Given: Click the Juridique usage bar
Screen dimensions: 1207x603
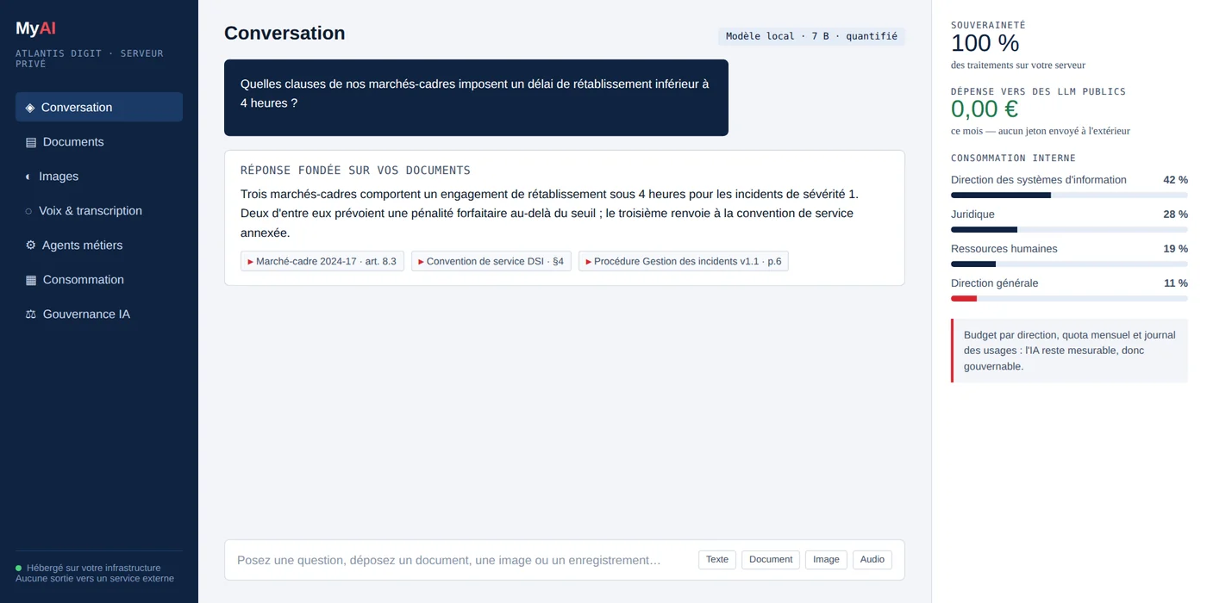Looking at the screenshot, I should [1069, 230].
